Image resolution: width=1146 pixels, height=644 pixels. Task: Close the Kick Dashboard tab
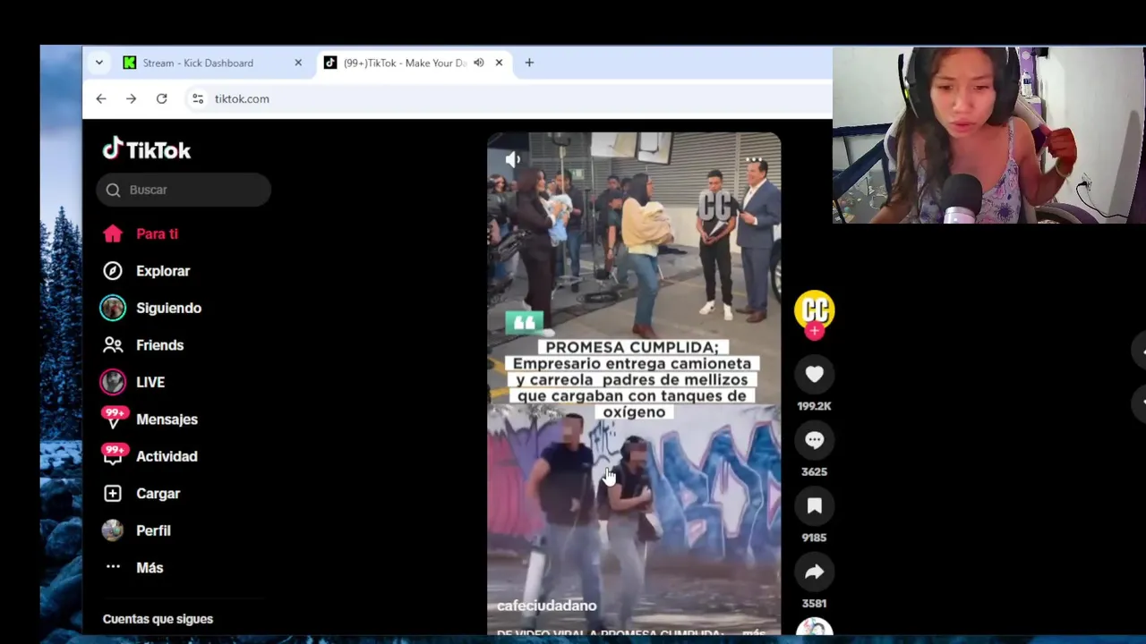point(298,63)
